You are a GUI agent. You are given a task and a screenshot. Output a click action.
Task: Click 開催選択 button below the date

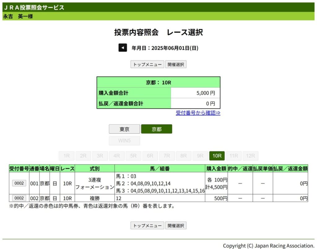tap(176, 64)
